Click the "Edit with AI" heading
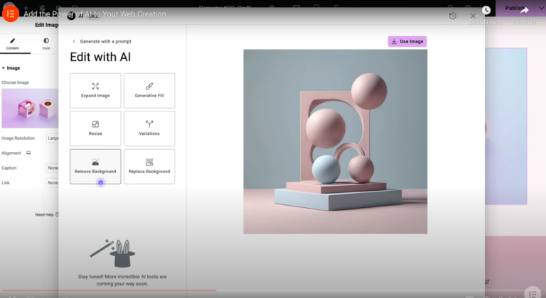546x298 pixels. click(x=100, y=57)
